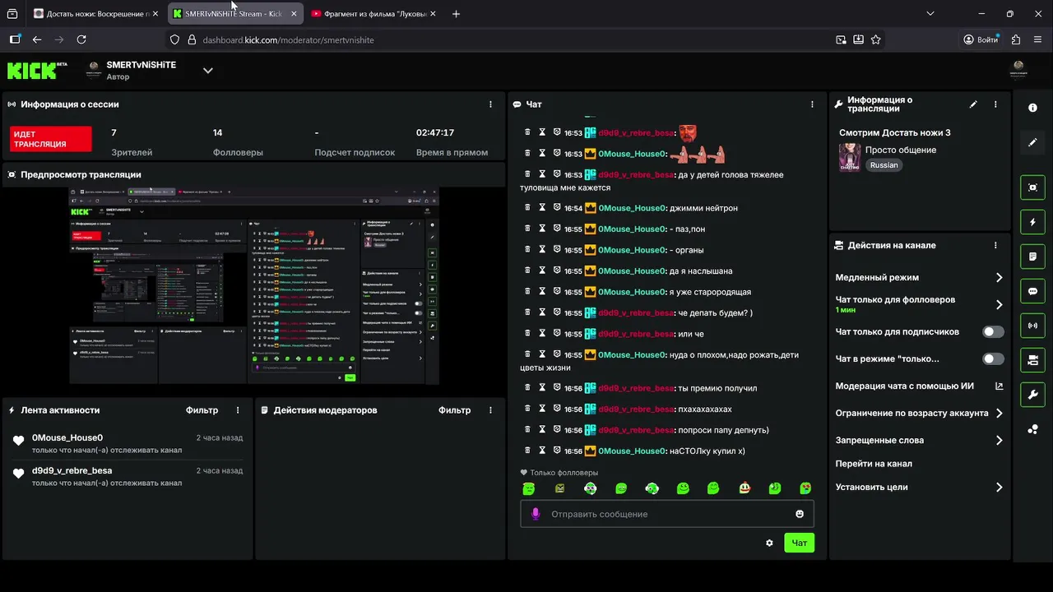
Task: Click the lightning bolt sidebar icon
Action: pyautogui.click(x=1032, y=222)
